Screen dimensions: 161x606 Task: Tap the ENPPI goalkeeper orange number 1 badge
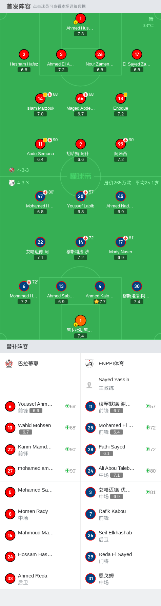[80, 320]
